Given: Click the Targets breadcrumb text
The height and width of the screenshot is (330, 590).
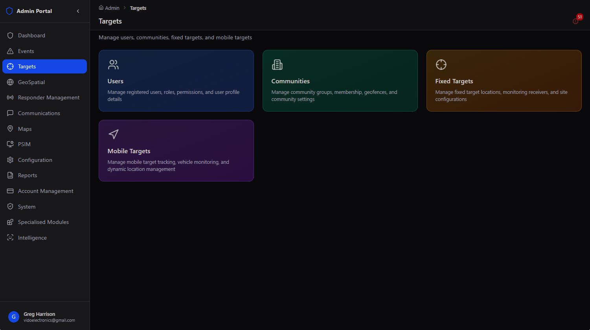Looking at the screenshot, I should click(x=138, y=8).
